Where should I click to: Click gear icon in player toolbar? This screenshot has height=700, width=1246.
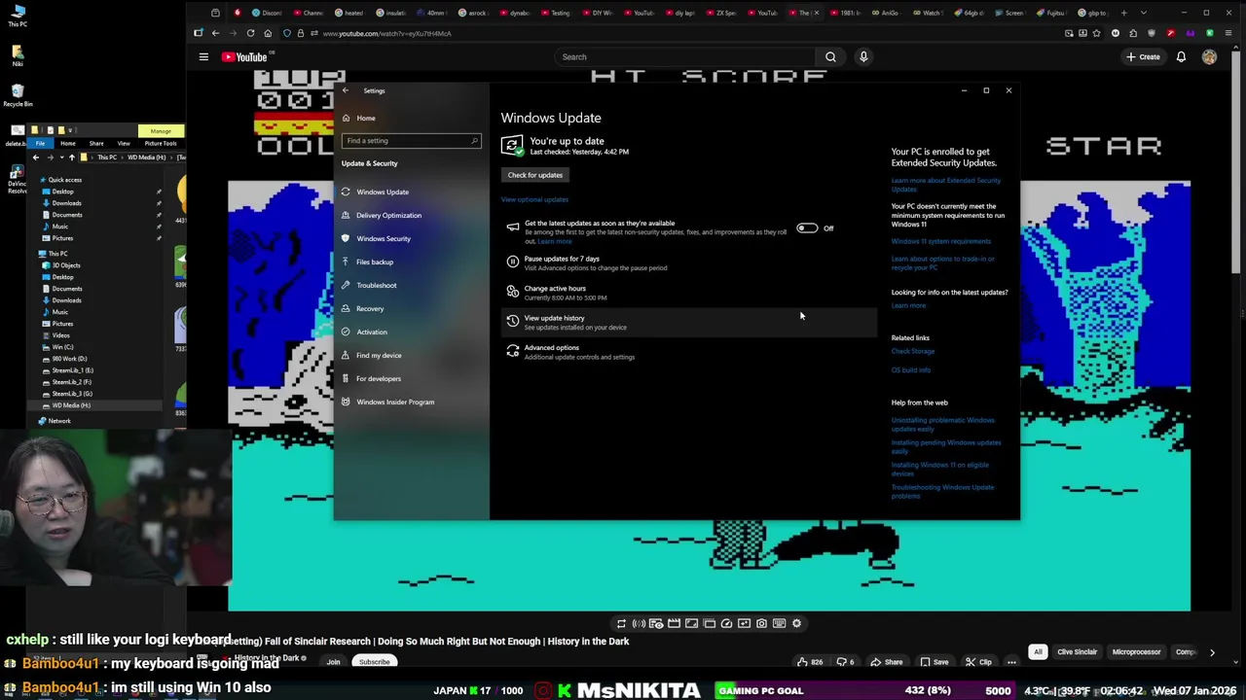796,623
